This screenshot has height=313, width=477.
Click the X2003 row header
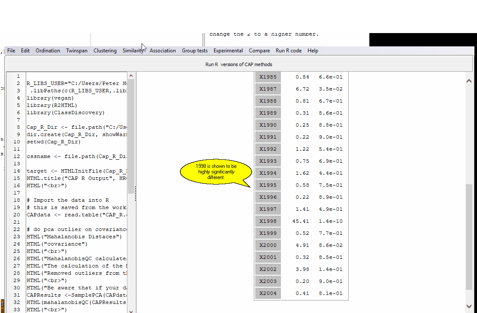pyautogui.click(x=268, y=281)
